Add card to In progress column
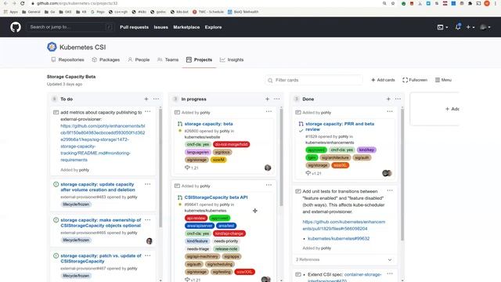501x282 pixels. pyautogui.click(x=267, y=99)
